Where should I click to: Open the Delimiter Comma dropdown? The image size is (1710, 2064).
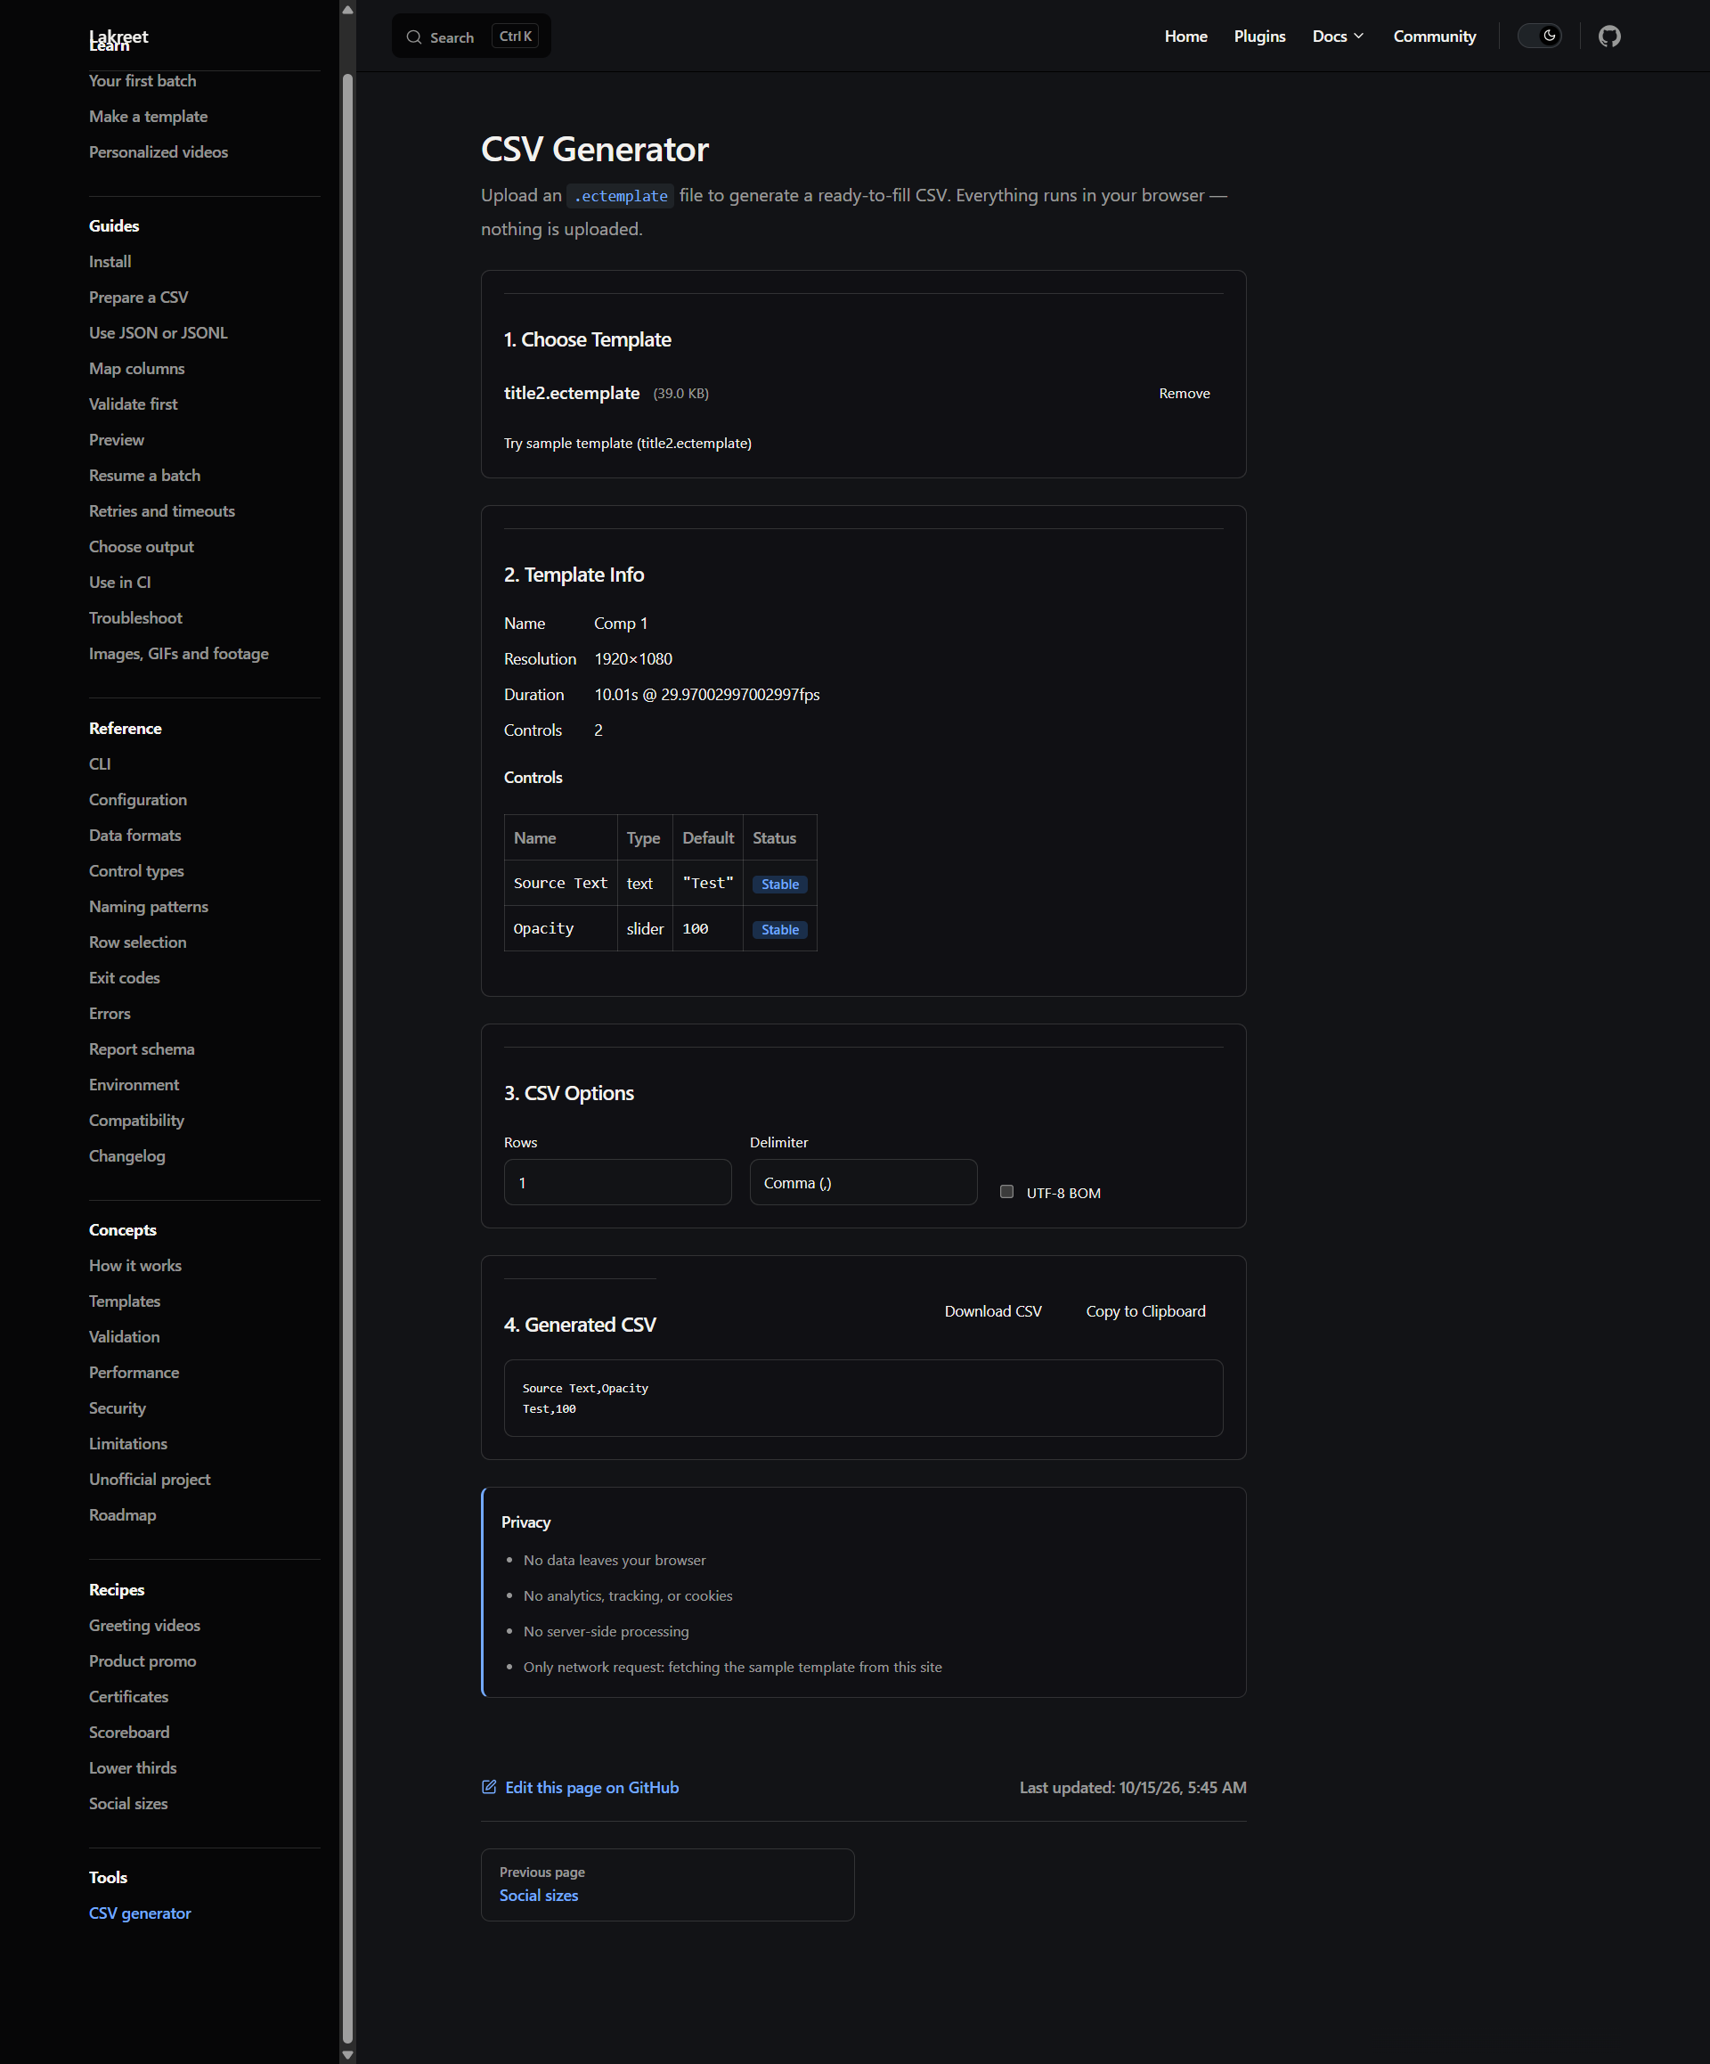863,1182
